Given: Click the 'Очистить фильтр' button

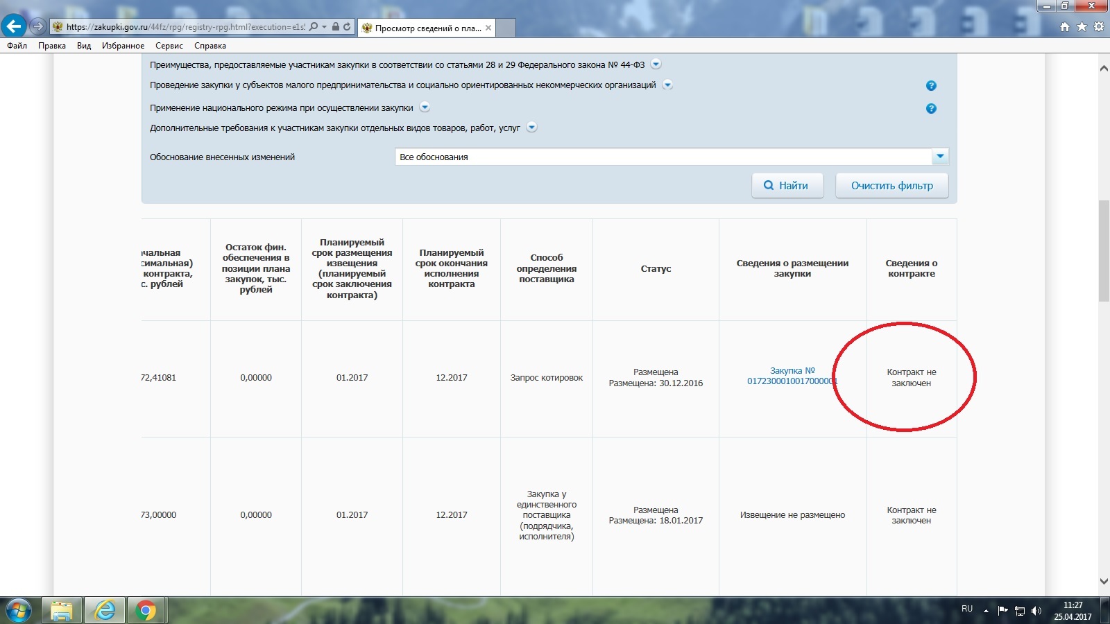Looking at the screenshot, I should click(x=891, y=186).
